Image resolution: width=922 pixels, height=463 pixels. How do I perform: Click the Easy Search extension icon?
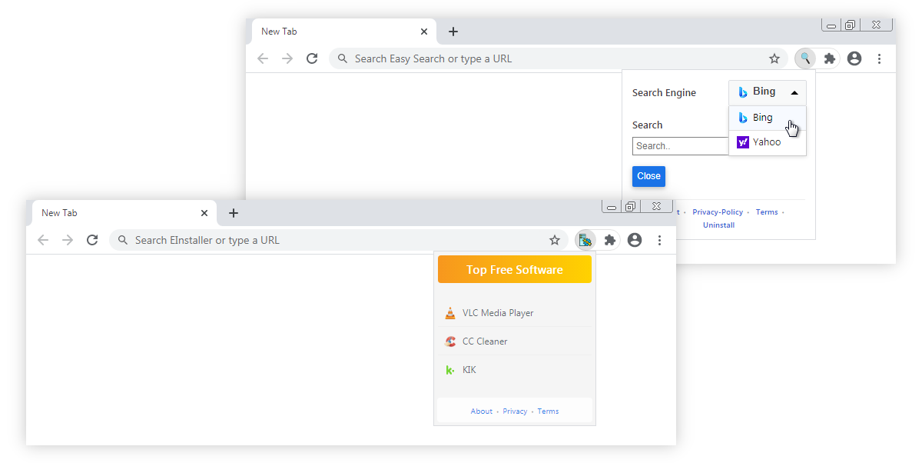point(804,58)
